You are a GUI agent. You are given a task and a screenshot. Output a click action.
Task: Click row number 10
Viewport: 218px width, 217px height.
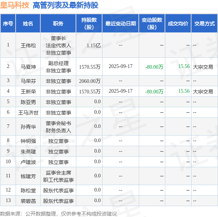click(8, 161)
